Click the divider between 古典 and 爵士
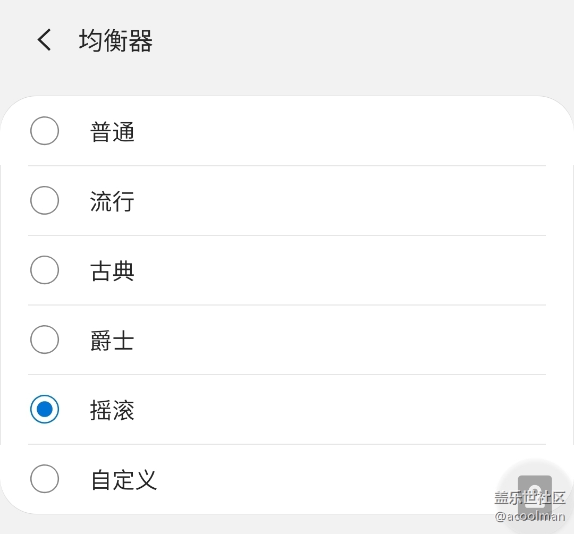This screenshot has width=574, height=534. pos(287,305)
